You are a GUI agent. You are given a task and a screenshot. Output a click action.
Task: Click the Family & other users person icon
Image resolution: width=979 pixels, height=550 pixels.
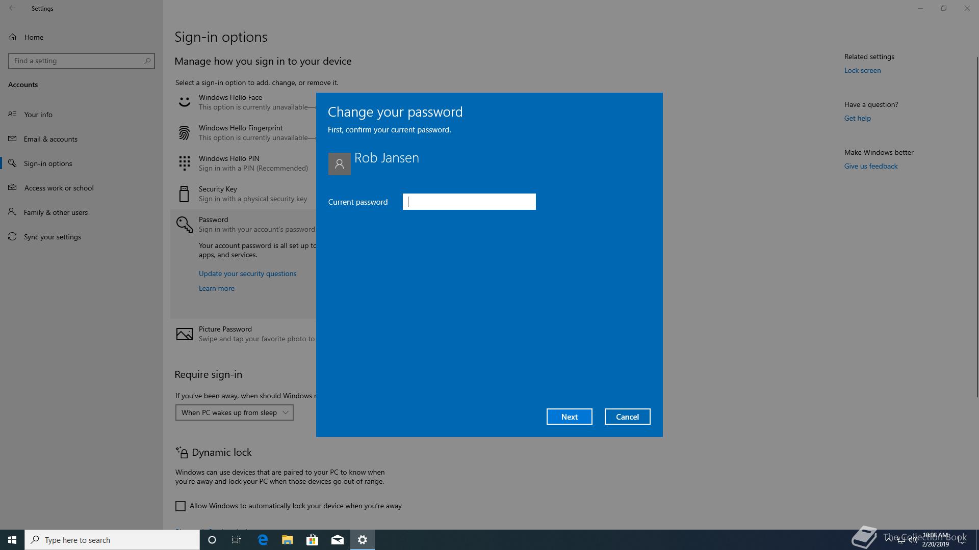(x=12, y=212)
